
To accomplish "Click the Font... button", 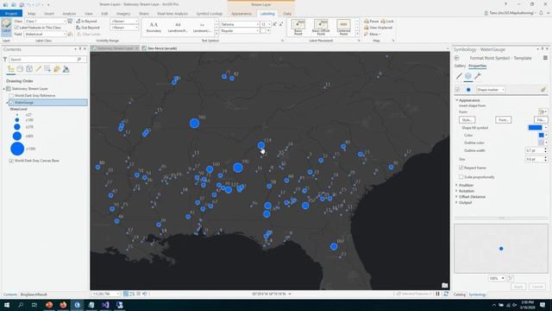I will [503, 120].
